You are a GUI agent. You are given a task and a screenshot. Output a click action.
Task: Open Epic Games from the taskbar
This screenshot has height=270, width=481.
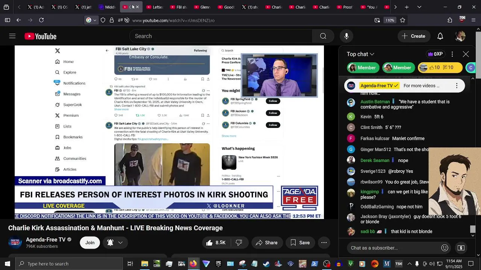pos(218,264)
